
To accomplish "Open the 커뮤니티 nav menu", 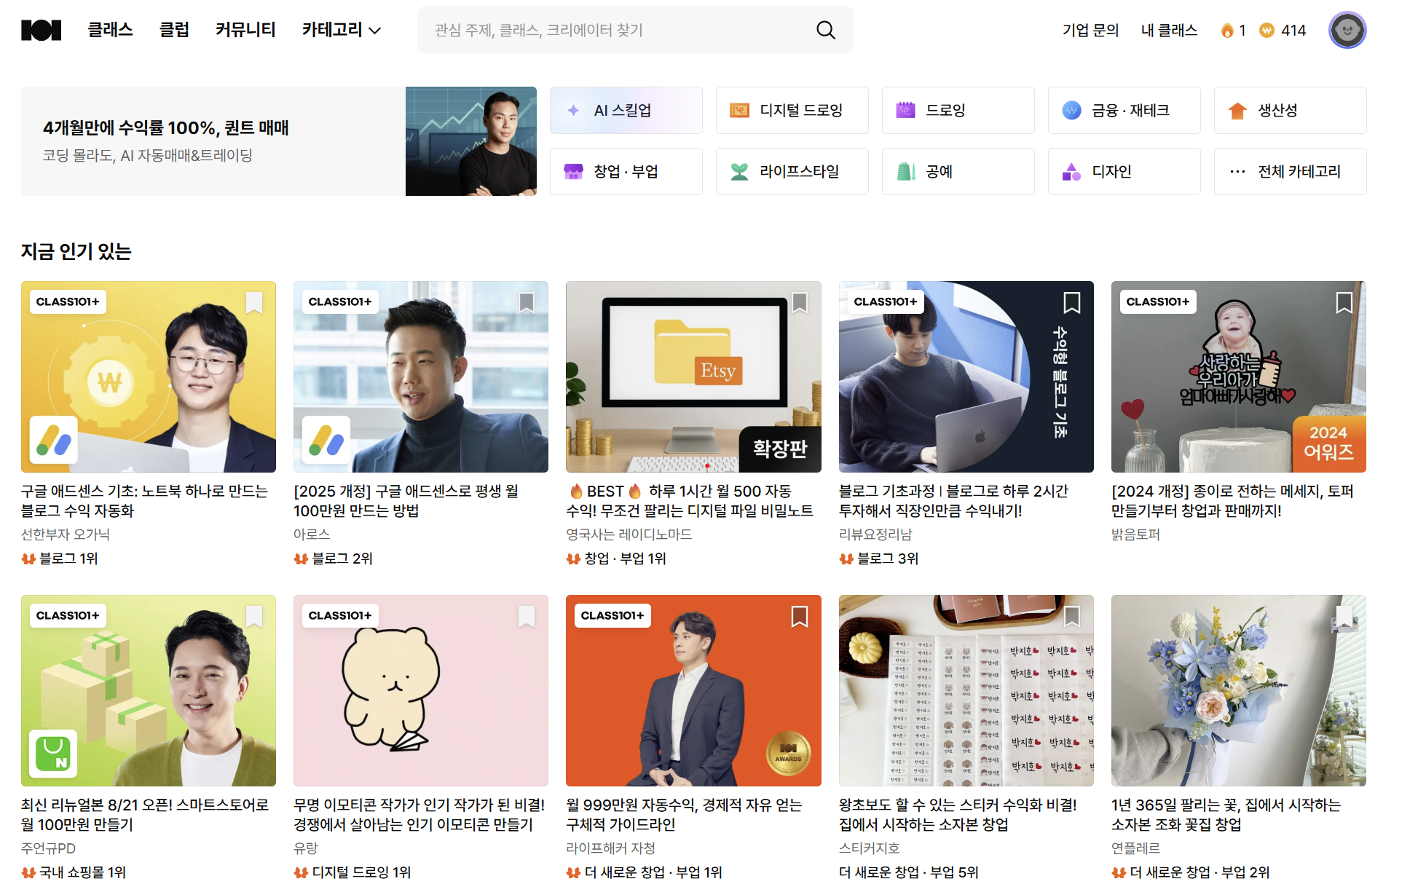I will 245,30.
